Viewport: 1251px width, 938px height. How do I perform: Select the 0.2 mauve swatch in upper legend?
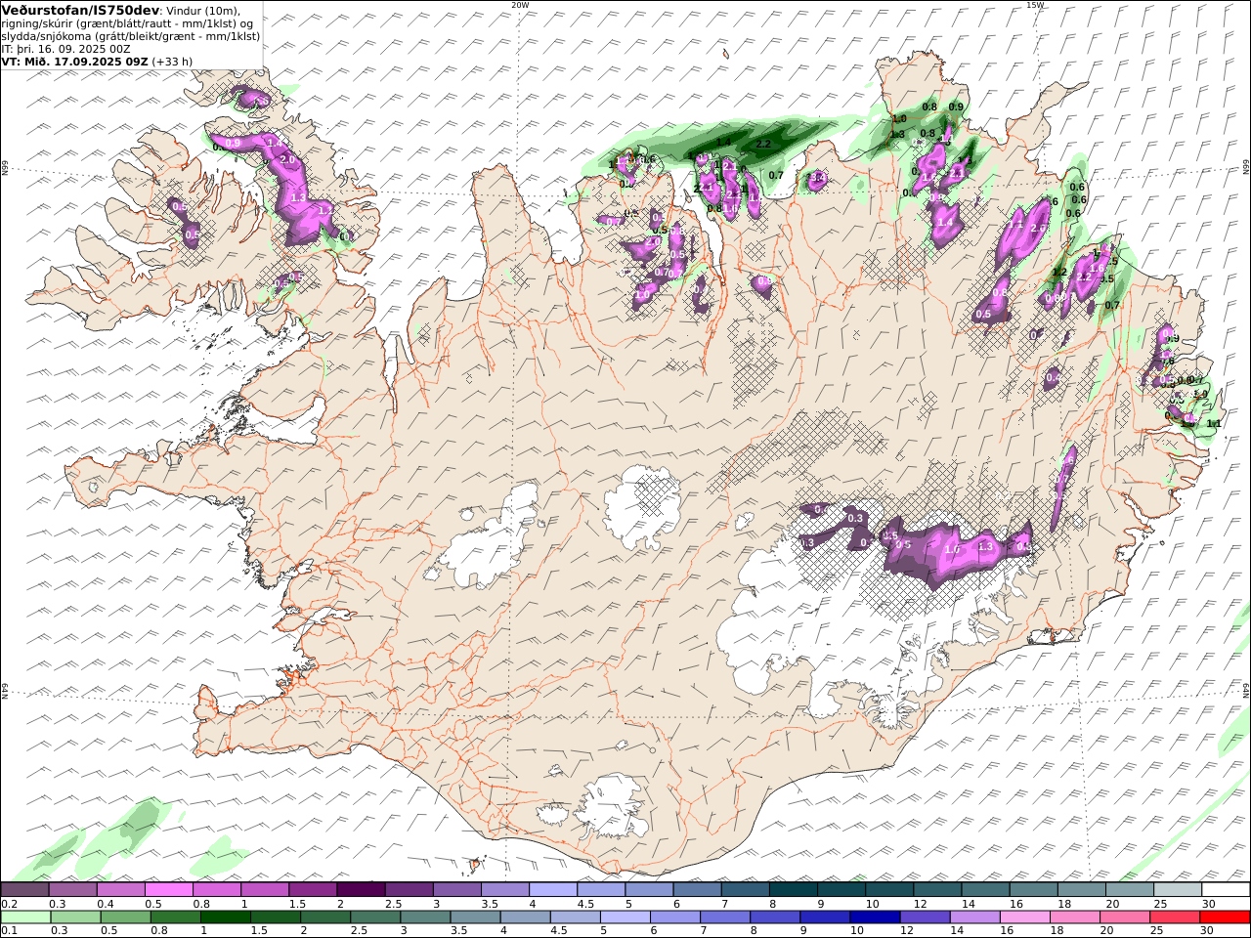[x=24, y=890]
